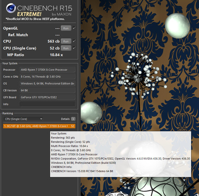Run the CPU benchmark
The width and height of the screenshot is (199, 196).
[x=66, y=41]
